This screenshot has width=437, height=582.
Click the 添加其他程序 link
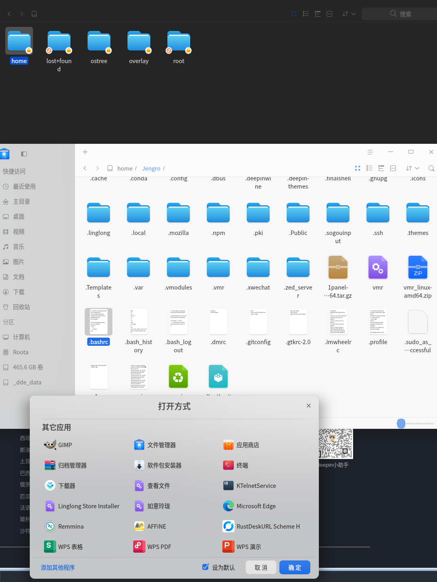[x=57, y=567]
